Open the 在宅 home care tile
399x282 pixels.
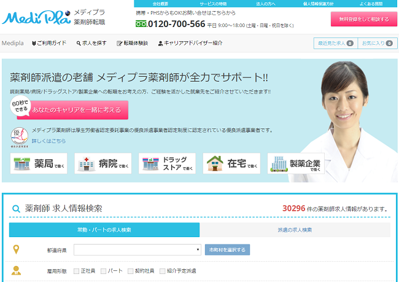[x=231, y=163]
